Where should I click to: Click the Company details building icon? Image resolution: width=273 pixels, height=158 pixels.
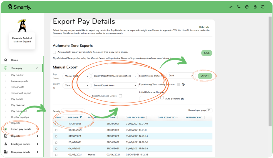pos(6,152)
